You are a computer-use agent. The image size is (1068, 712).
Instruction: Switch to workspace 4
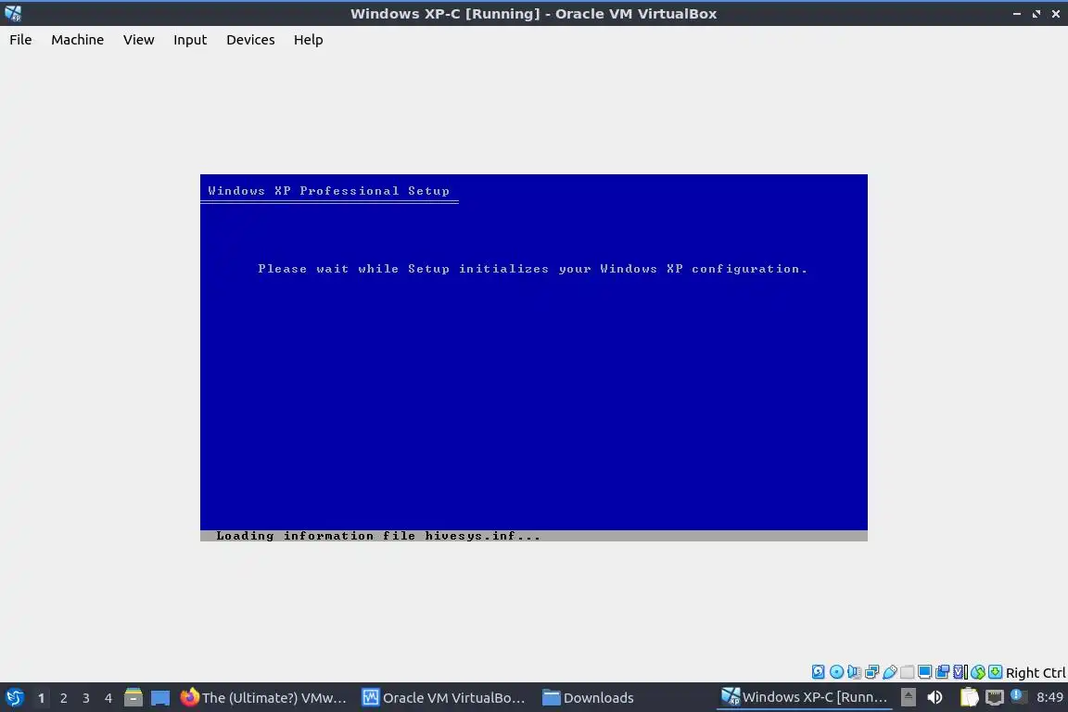108,698
